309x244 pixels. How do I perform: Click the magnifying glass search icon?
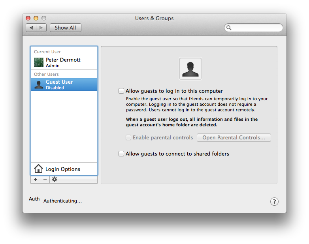(229, 28)
